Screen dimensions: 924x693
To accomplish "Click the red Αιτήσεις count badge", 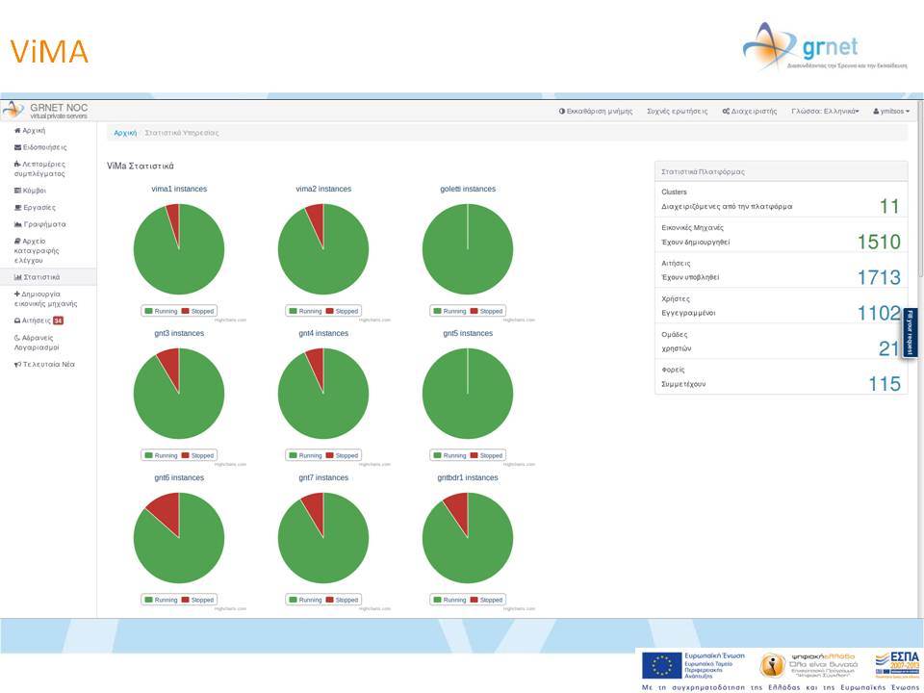I will pyautogui.click(x=58, y=321).
